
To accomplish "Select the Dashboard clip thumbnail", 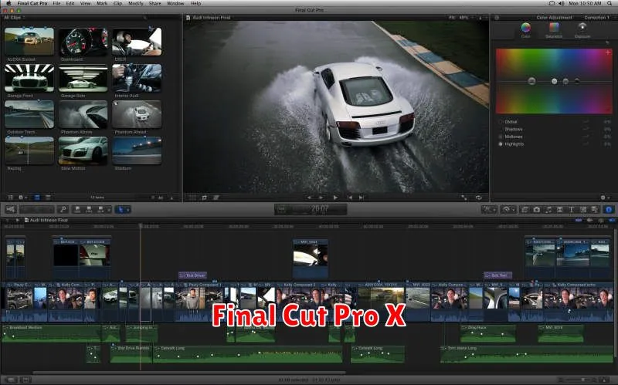I will pyautogui.click(x=83, y=42).
